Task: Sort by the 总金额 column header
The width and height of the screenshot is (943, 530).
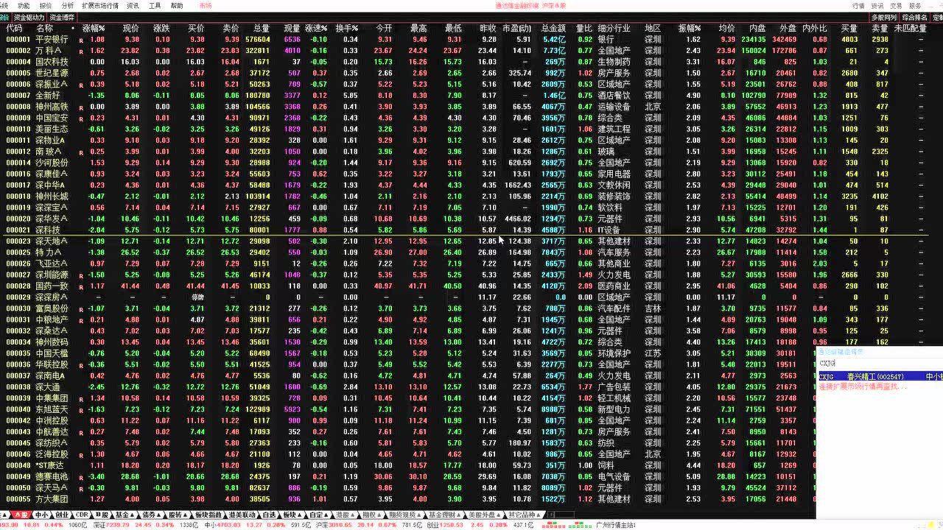Action: click(x=553, y=28)
